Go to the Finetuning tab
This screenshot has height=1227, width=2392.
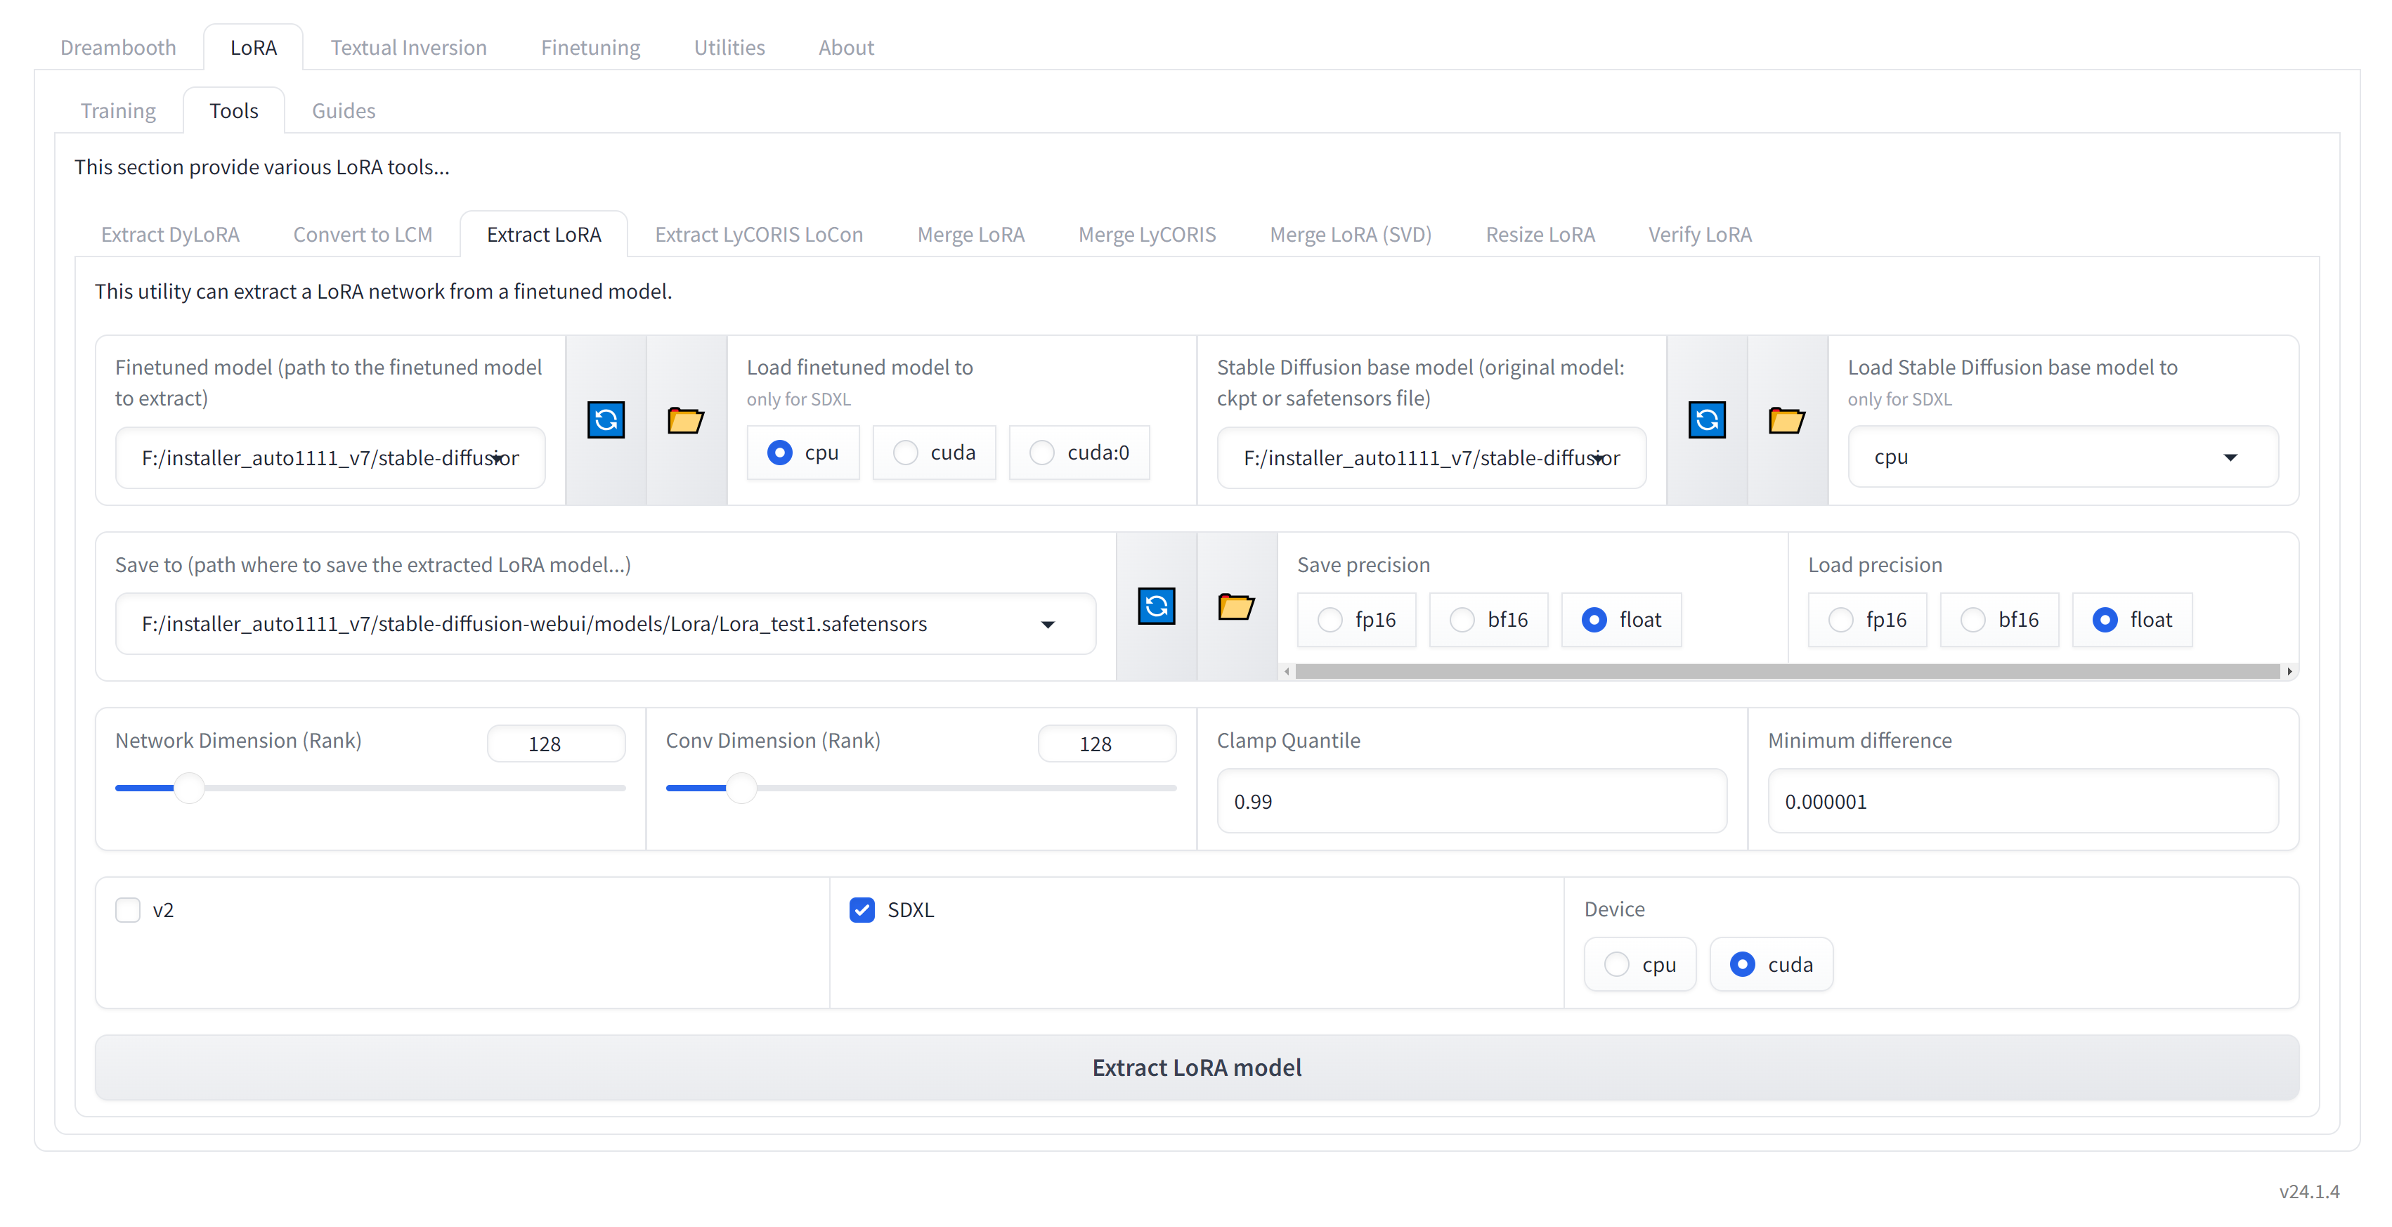590,47
